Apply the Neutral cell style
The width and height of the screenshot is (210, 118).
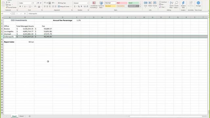click(110, 6)
